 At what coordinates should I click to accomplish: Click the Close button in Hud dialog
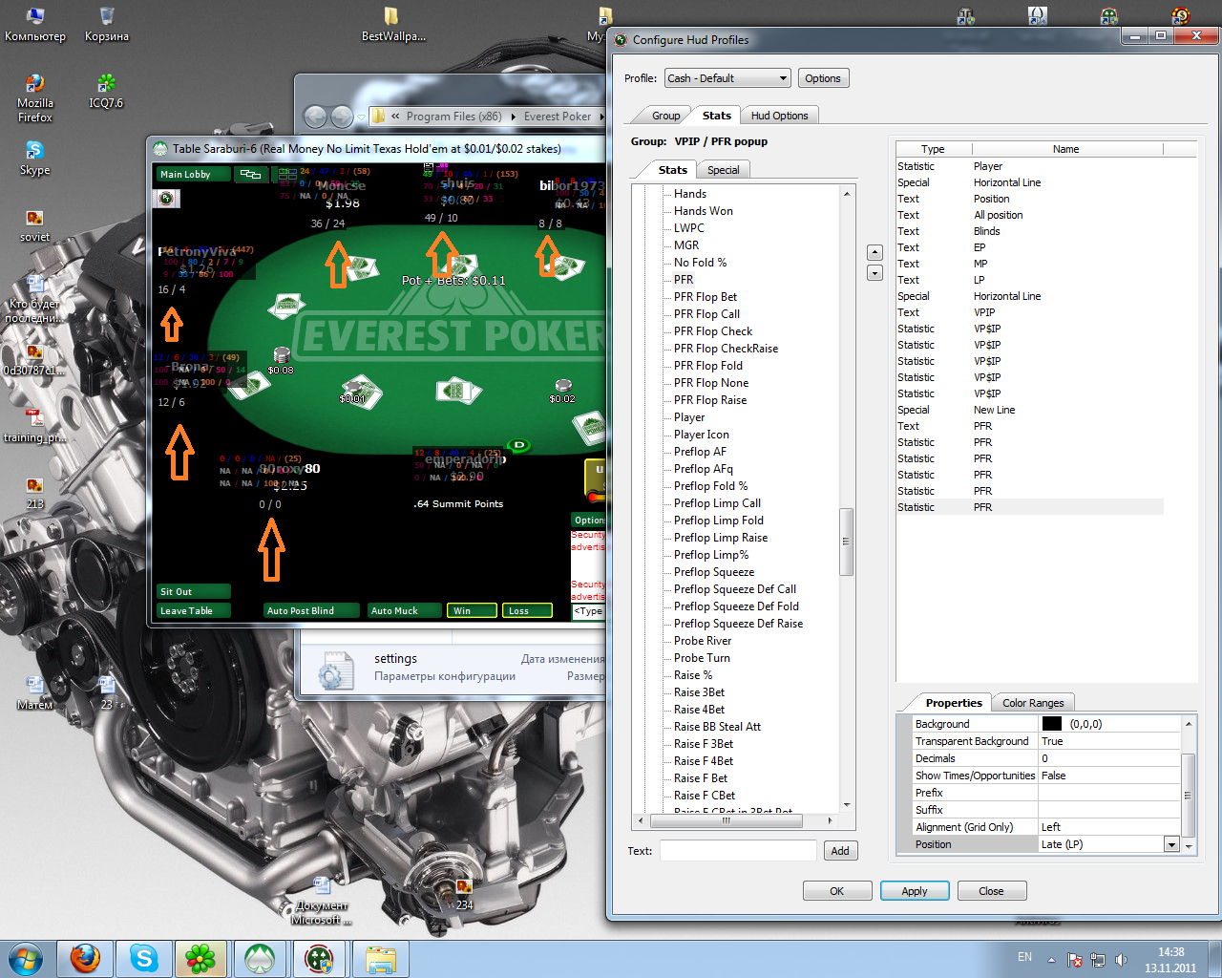tap(991, 891)
